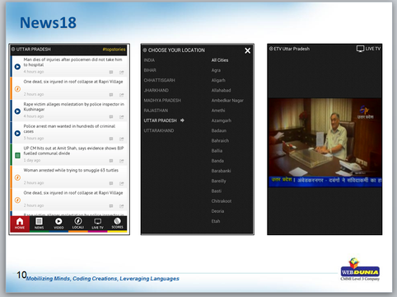
Task: Open the News tab in bottom bar
Action: [39, 224]
